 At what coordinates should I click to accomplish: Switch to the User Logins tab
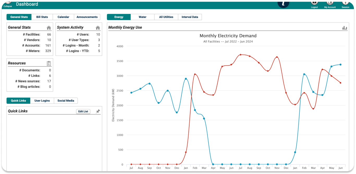tap(42, 101)
